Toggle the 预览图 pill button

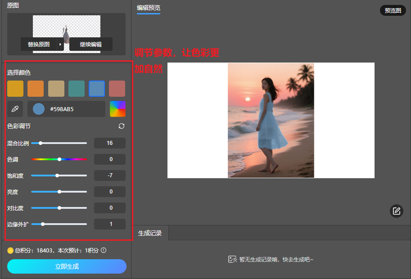tap(393, 11)
